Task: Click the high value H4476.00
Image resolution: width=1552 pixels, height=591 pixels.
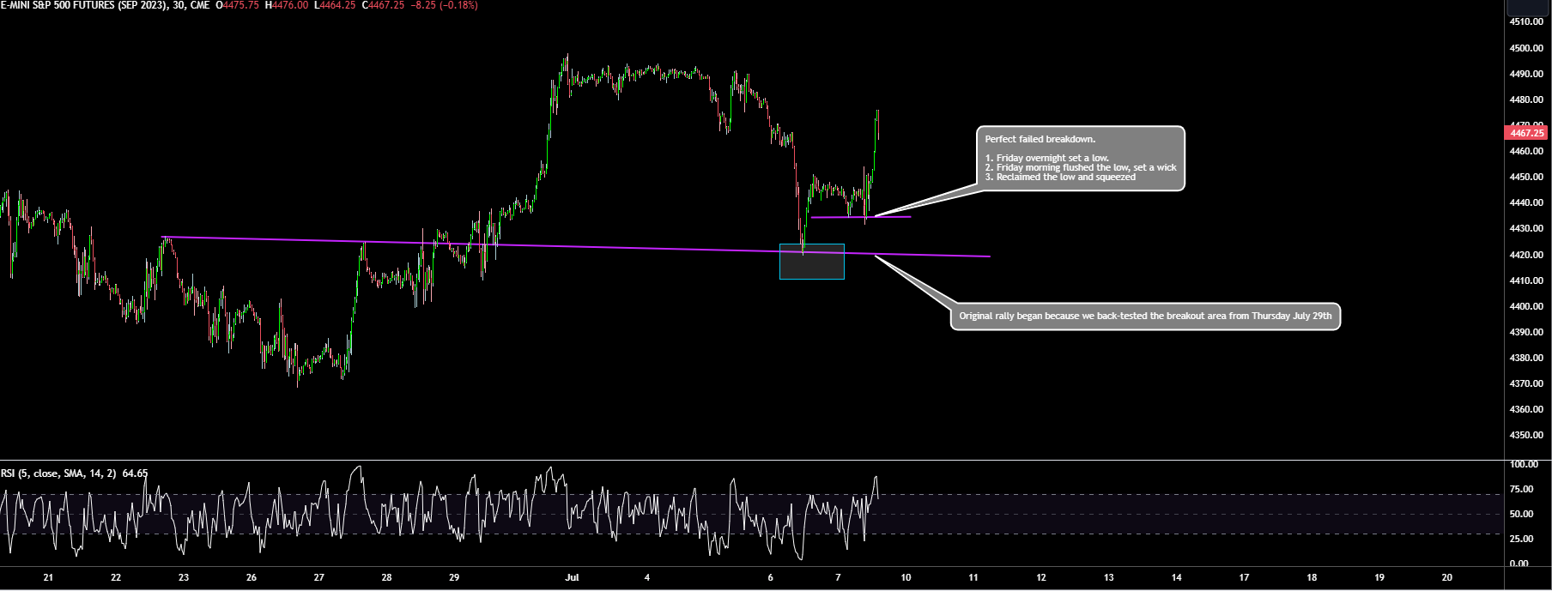Action: click(x=287, y=5)
